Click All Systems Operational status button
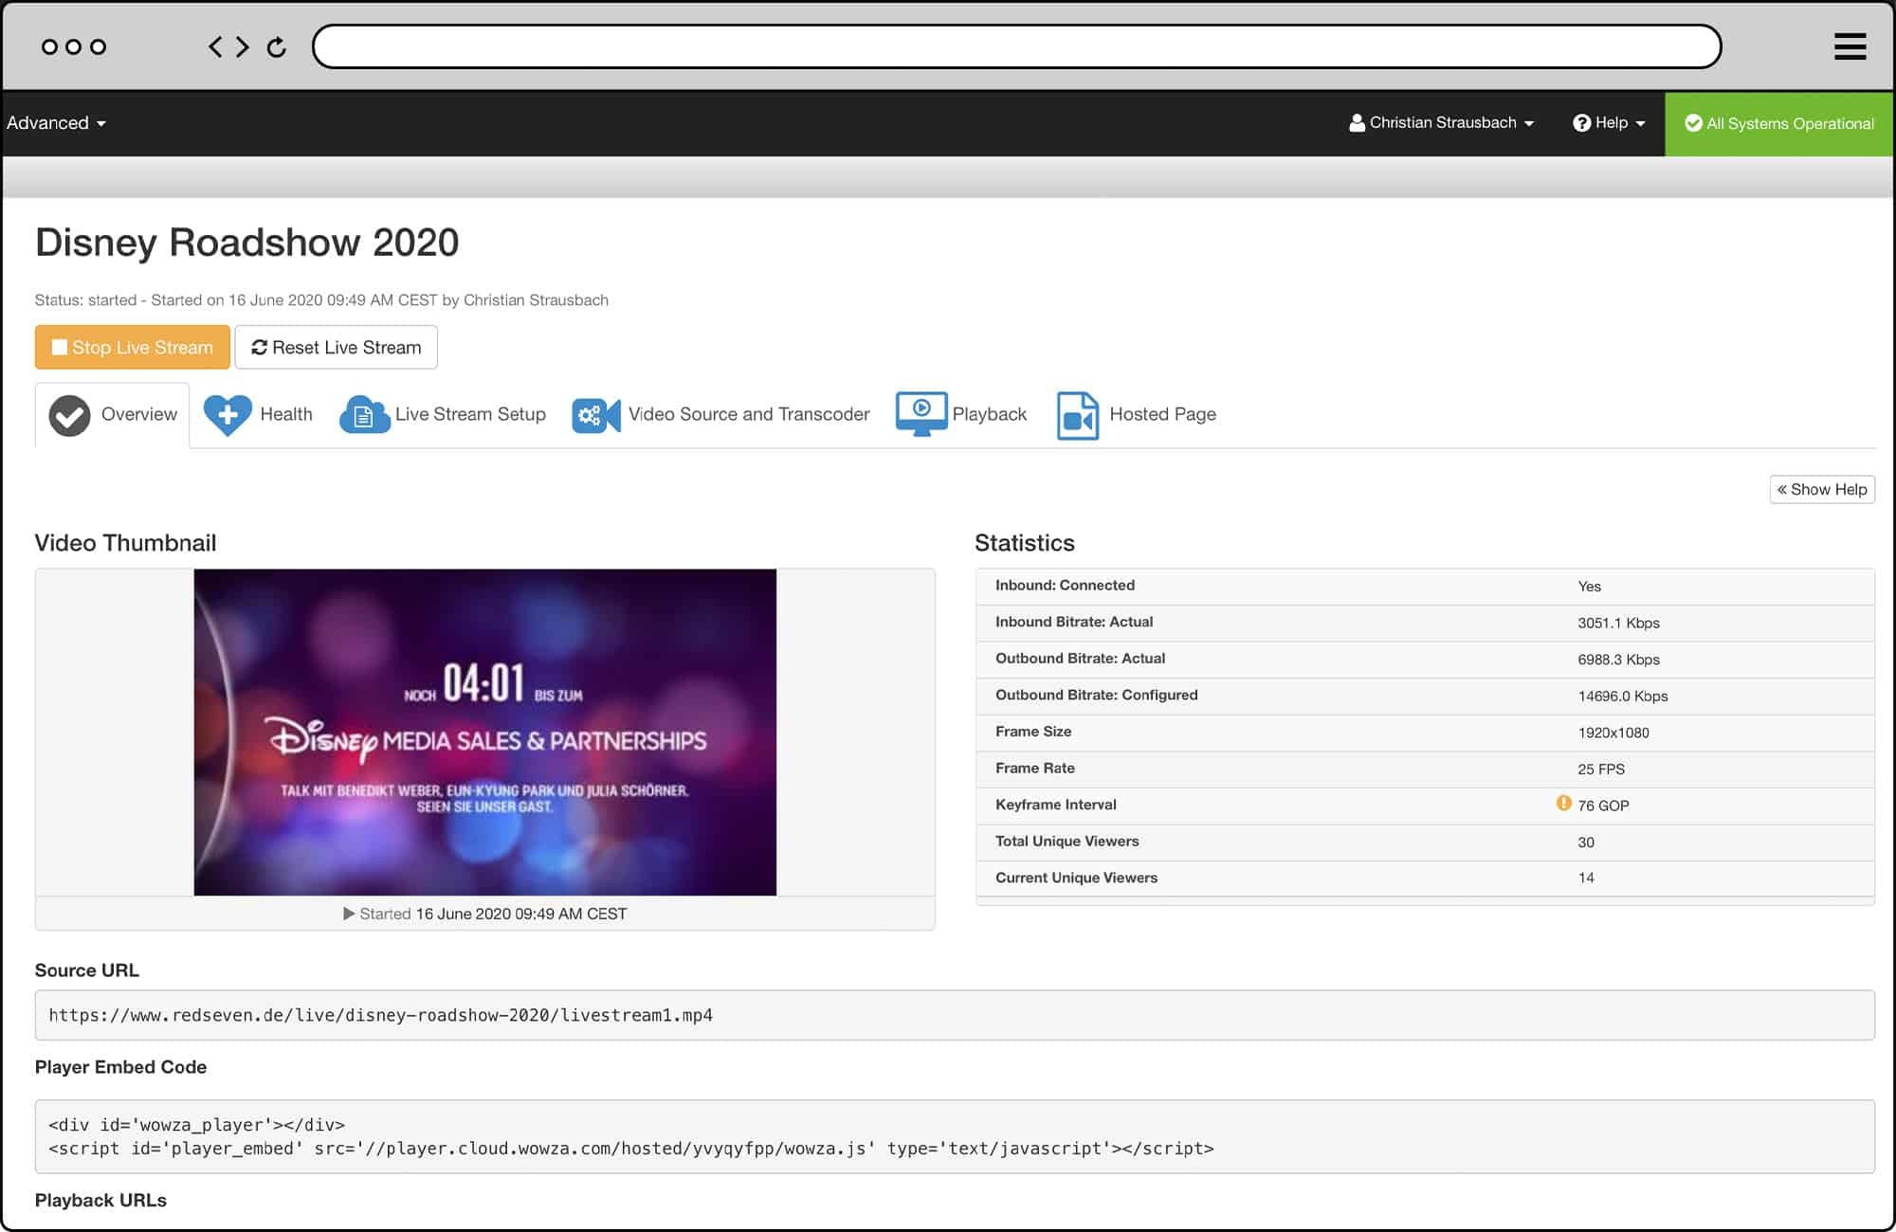Image resolution: width=1896 pixels, height=1232 pixels. tap(1779, 123)
